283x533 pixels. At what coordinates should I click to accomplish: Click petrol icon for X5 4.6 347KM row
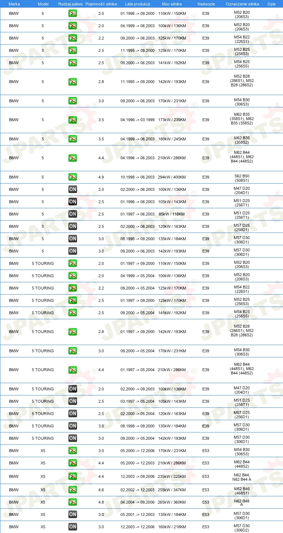73,490
